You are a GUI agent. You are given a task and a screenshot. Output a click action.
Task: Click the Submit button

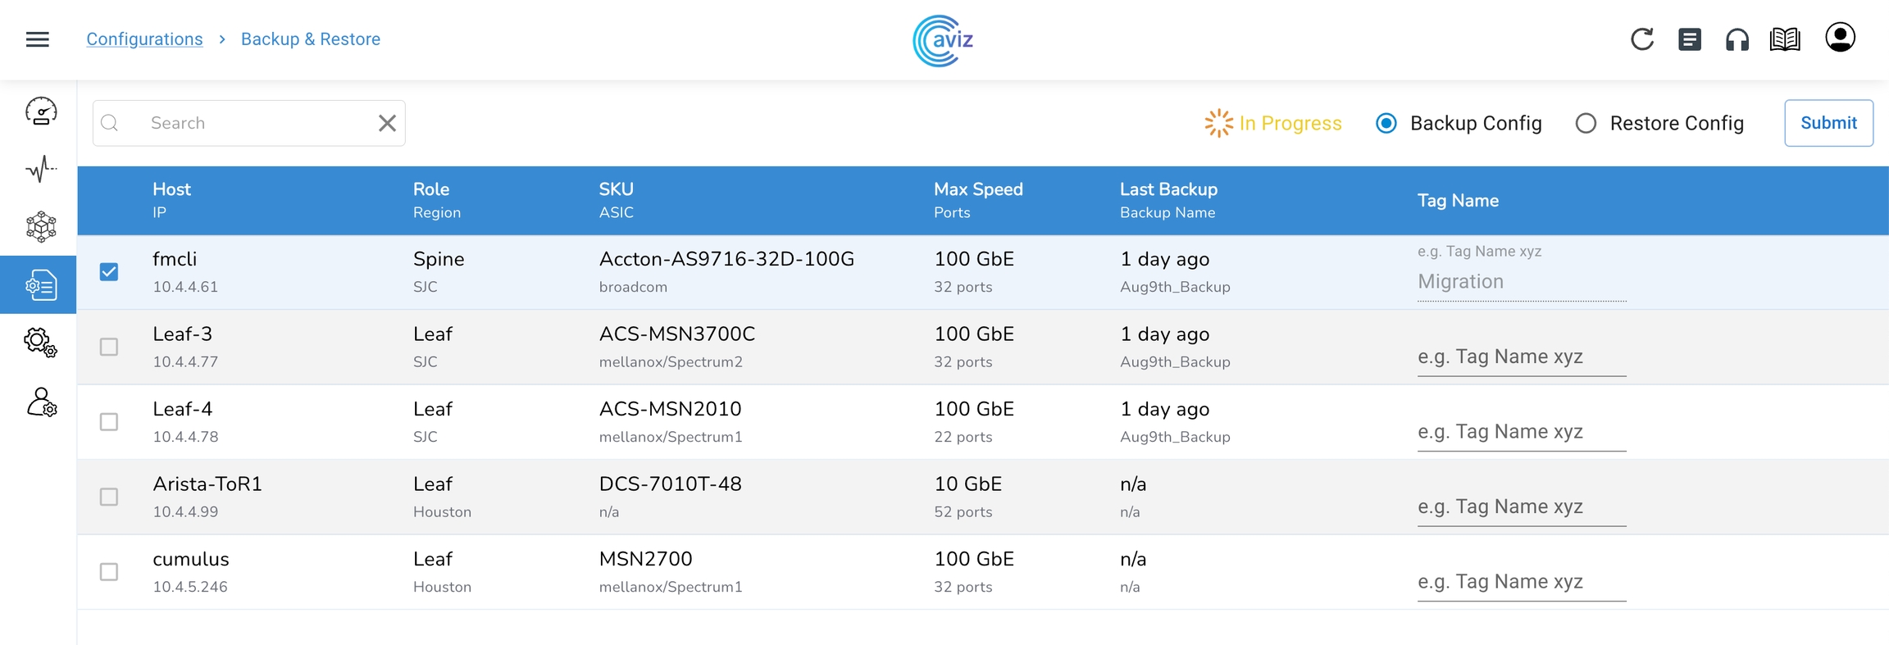[x=1828, y=123]
